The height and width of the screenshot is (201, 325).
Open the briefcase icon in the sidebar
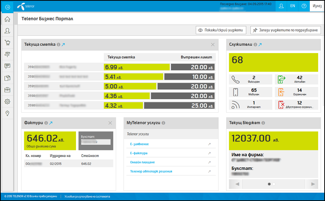click(x=8, y=90)
